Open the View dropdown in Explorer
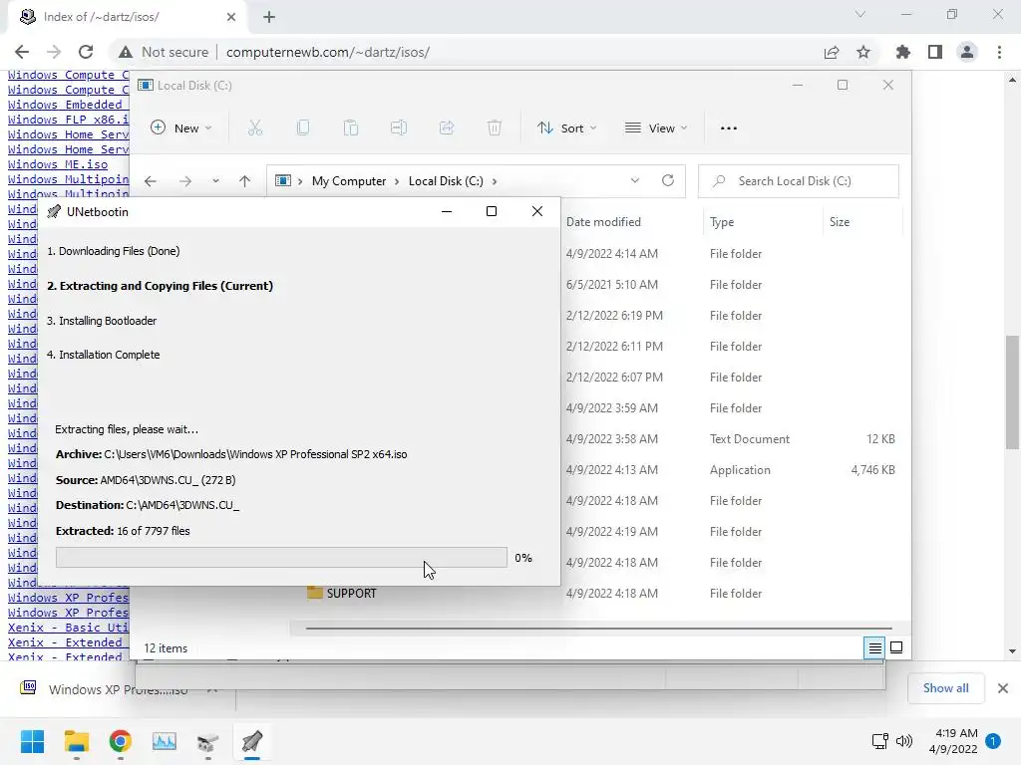The width and height of the screenshot is (1021, 765). [656, 128]
